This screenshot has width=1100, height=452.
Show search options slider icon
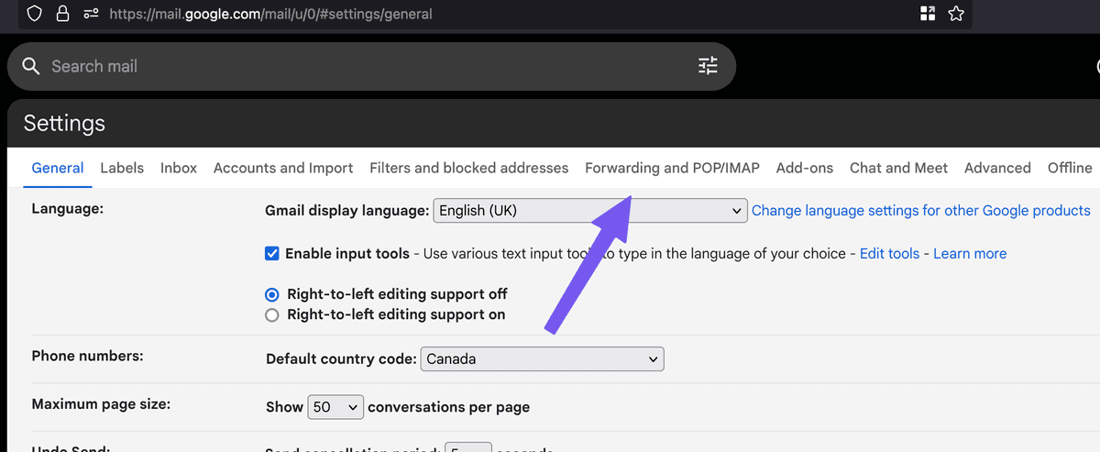[708, 66]
